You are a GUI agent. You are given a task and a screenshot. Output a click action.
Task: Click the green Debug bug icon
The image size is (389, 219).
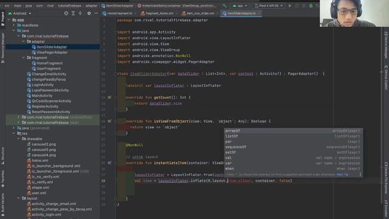point(311,5)
